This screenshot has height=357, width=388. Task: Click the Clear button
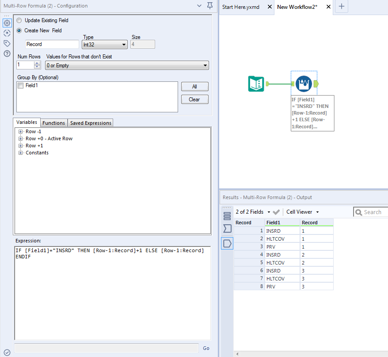tap(194, 100)
